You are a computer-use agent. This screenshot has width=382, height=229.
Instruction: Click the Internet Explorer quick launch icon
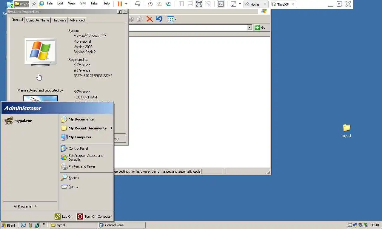pos(23,225)
